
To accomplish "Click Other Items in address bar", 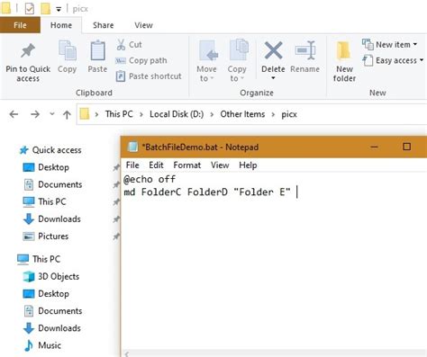I will (242, 114).
